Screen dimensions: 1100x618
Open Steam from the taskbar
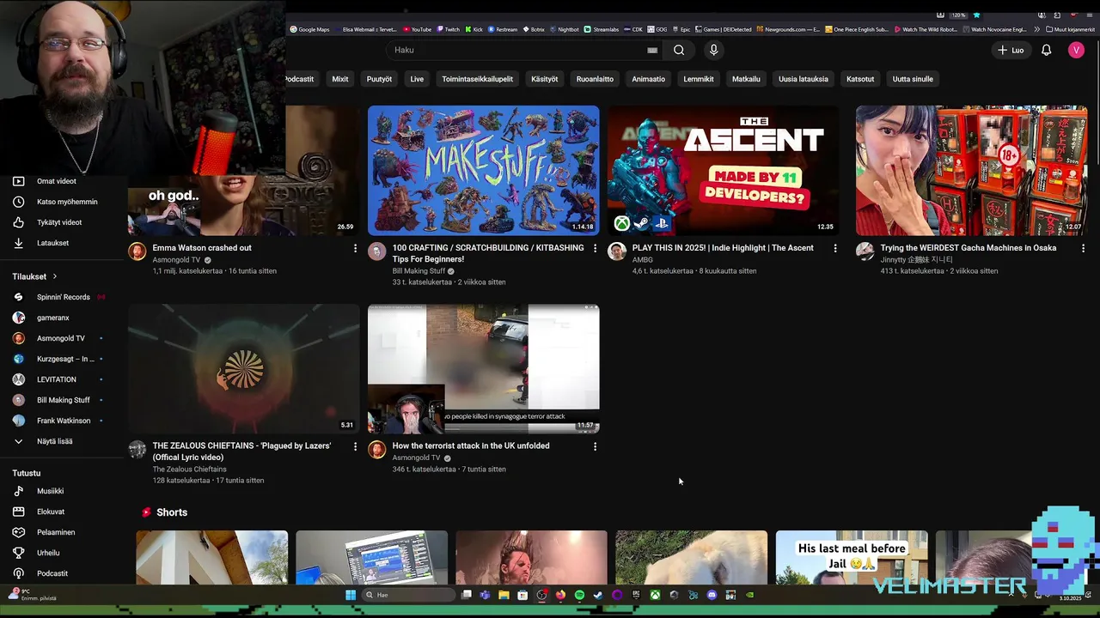tap(598, 595)
